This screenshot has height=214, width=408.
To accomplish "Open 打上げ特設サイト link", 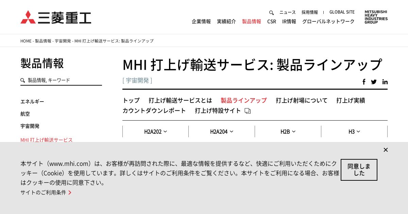I will (218, 111).
